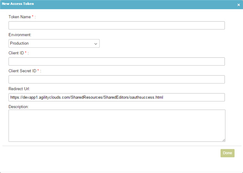Click the Done button
The image size is (243, 173).
[227, 153]
